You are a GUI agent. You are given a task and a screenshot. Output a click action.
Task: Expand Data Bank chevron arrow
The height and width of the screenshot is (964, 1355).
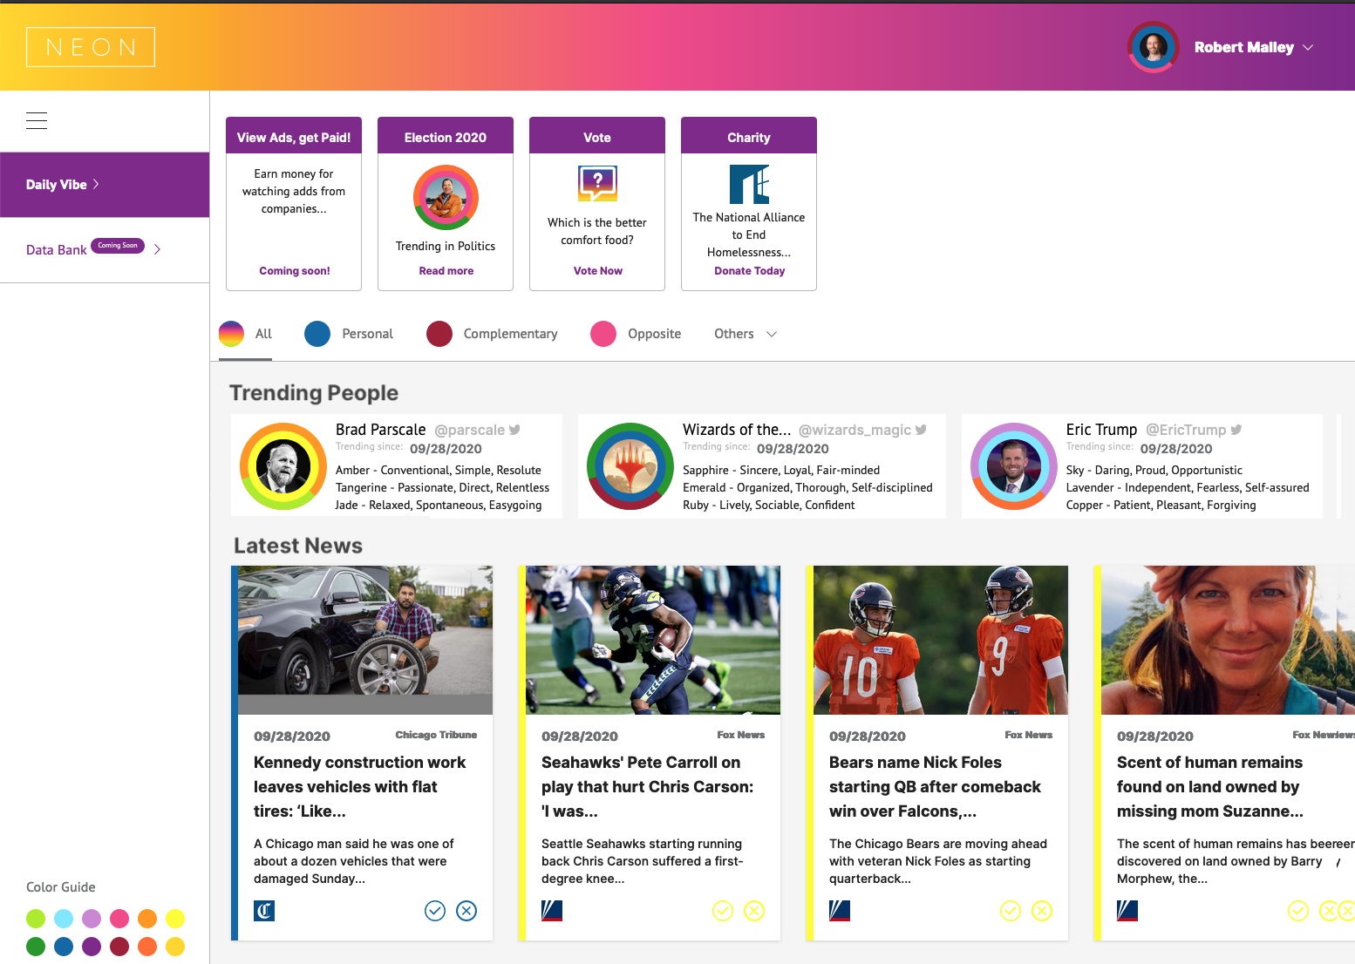157,249
